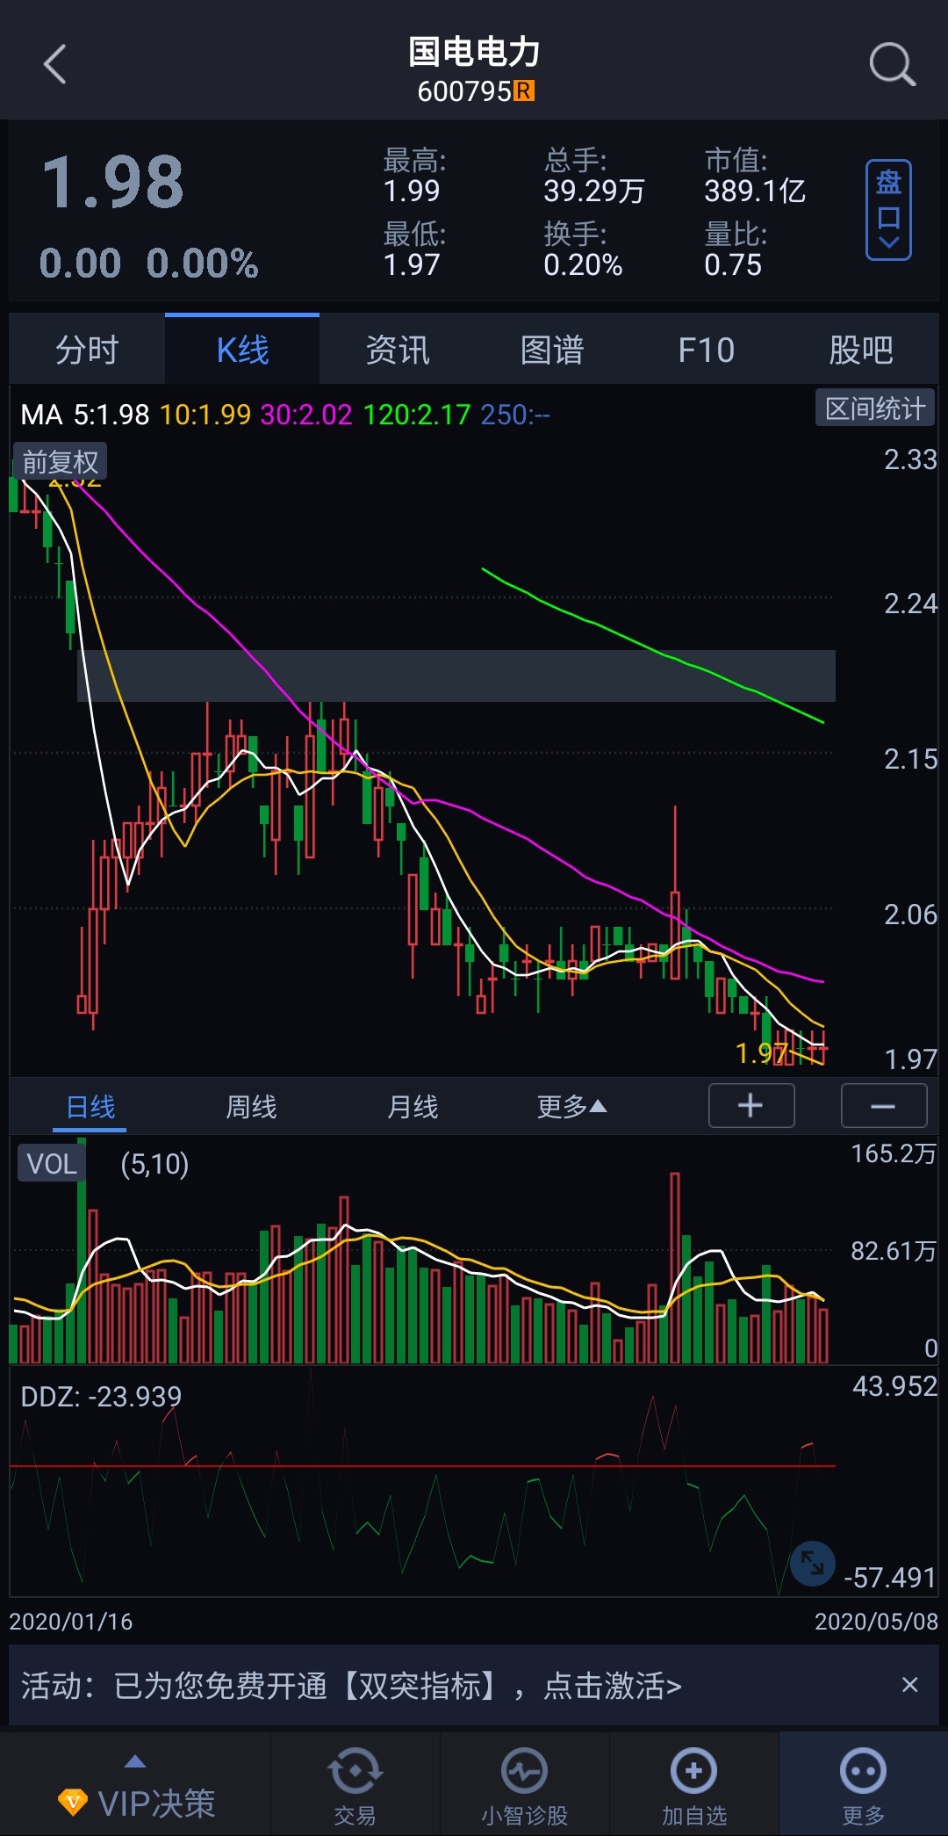Select the 月线 monthly period
This screenshot has height=1836, width=948.
(x=413, y=1107)
